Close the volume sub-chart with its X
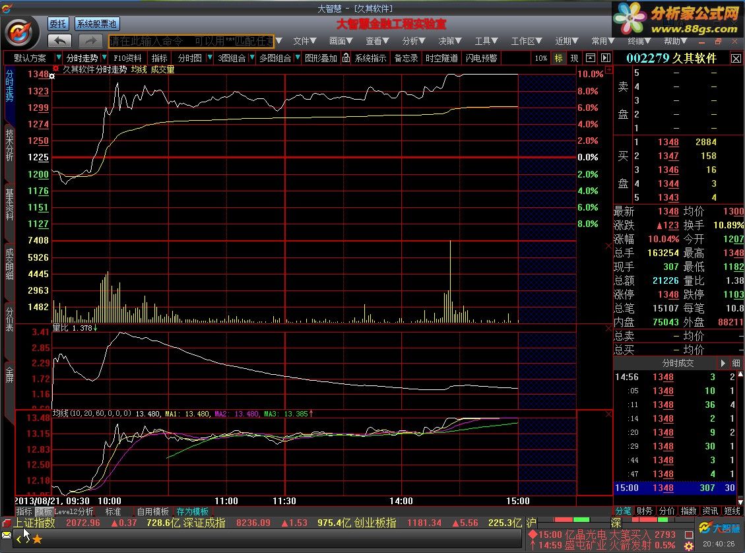This screenshot has width=745, height=553. coord(608,246)
